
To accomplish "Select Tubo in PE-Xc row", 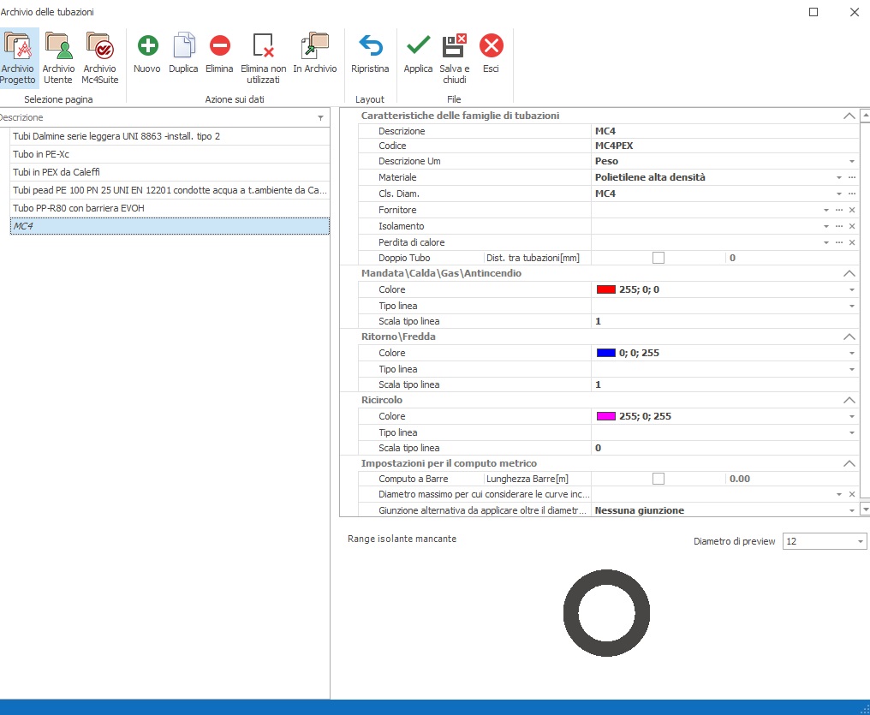I will click(169, 154).
